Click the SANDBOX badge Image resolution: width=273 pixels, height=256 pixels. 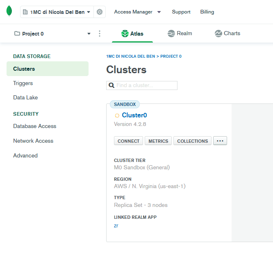pyautogui.click(x=125, y=104)
